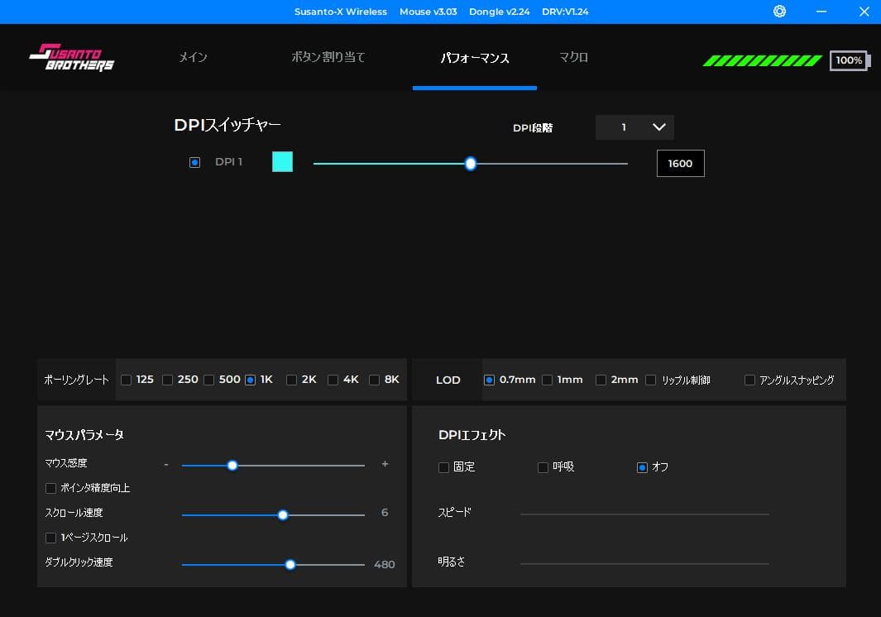Click the DPI value field showing 1600
This screenshot has width=881, height=617.
pos(680,164)
